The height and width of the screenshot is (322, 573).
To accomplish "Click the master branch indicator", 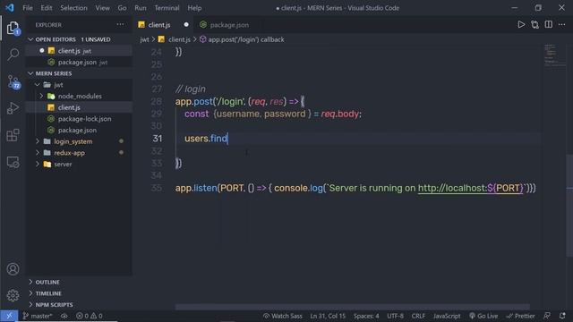I will (x=38, y=316).
